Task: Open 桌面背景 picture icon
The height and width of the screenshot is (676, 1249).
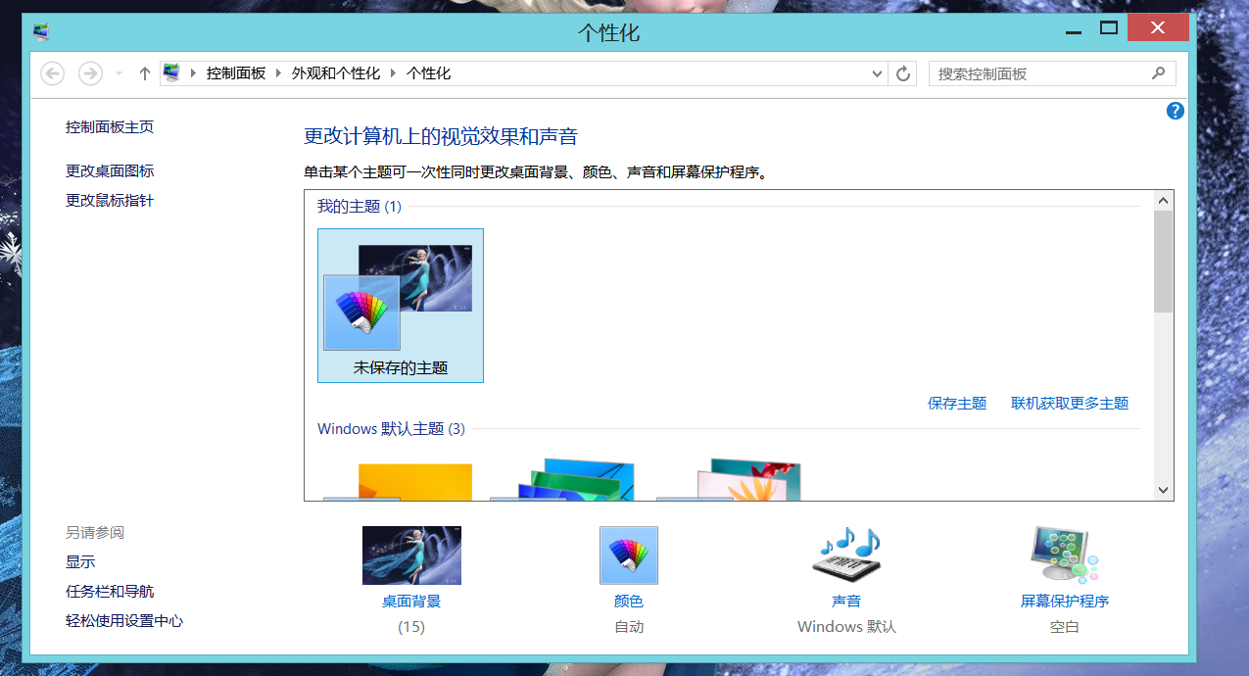Action: point(411,555)
